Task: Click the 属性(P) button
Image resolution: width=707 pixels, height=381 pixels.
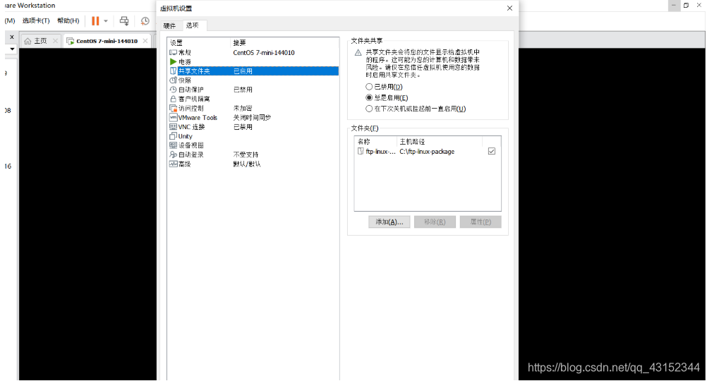Action: [x=481, y=222]
